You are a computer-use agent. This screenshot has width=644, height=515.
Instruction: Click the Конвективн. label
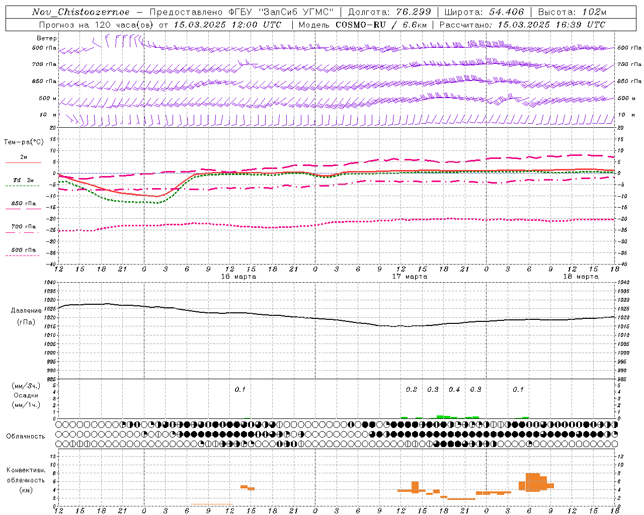26,470
